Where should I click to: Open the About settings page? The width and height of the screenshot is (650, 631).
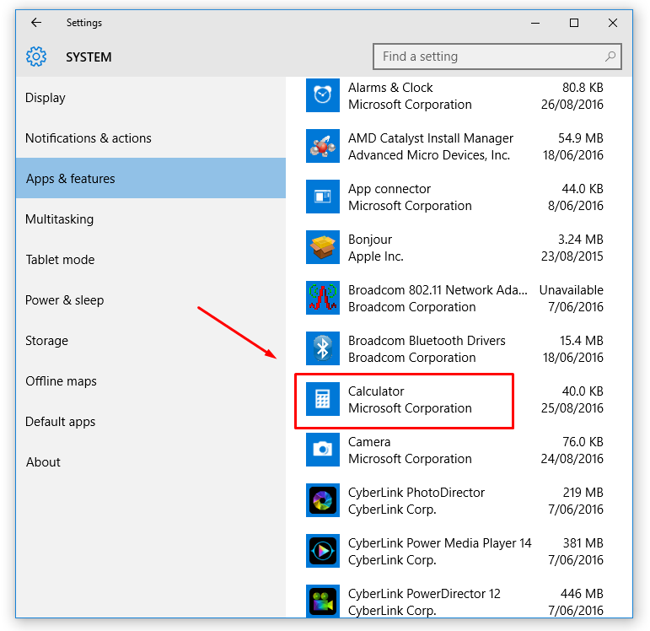43,462
